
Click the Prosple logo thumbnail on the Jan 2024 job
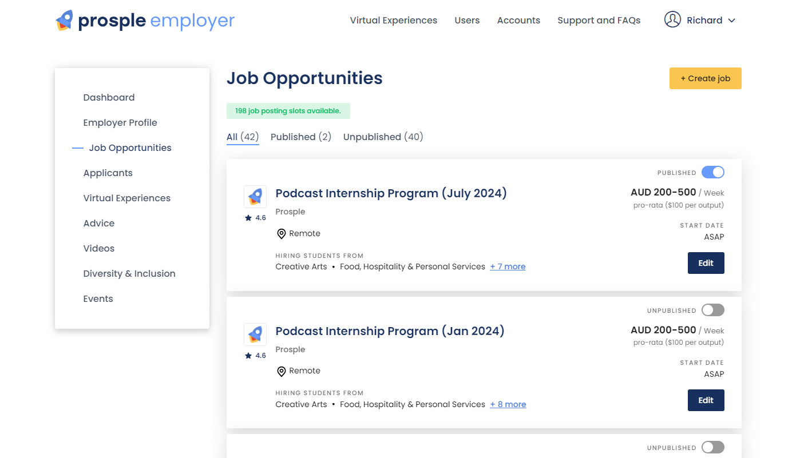tap(255, 334)
